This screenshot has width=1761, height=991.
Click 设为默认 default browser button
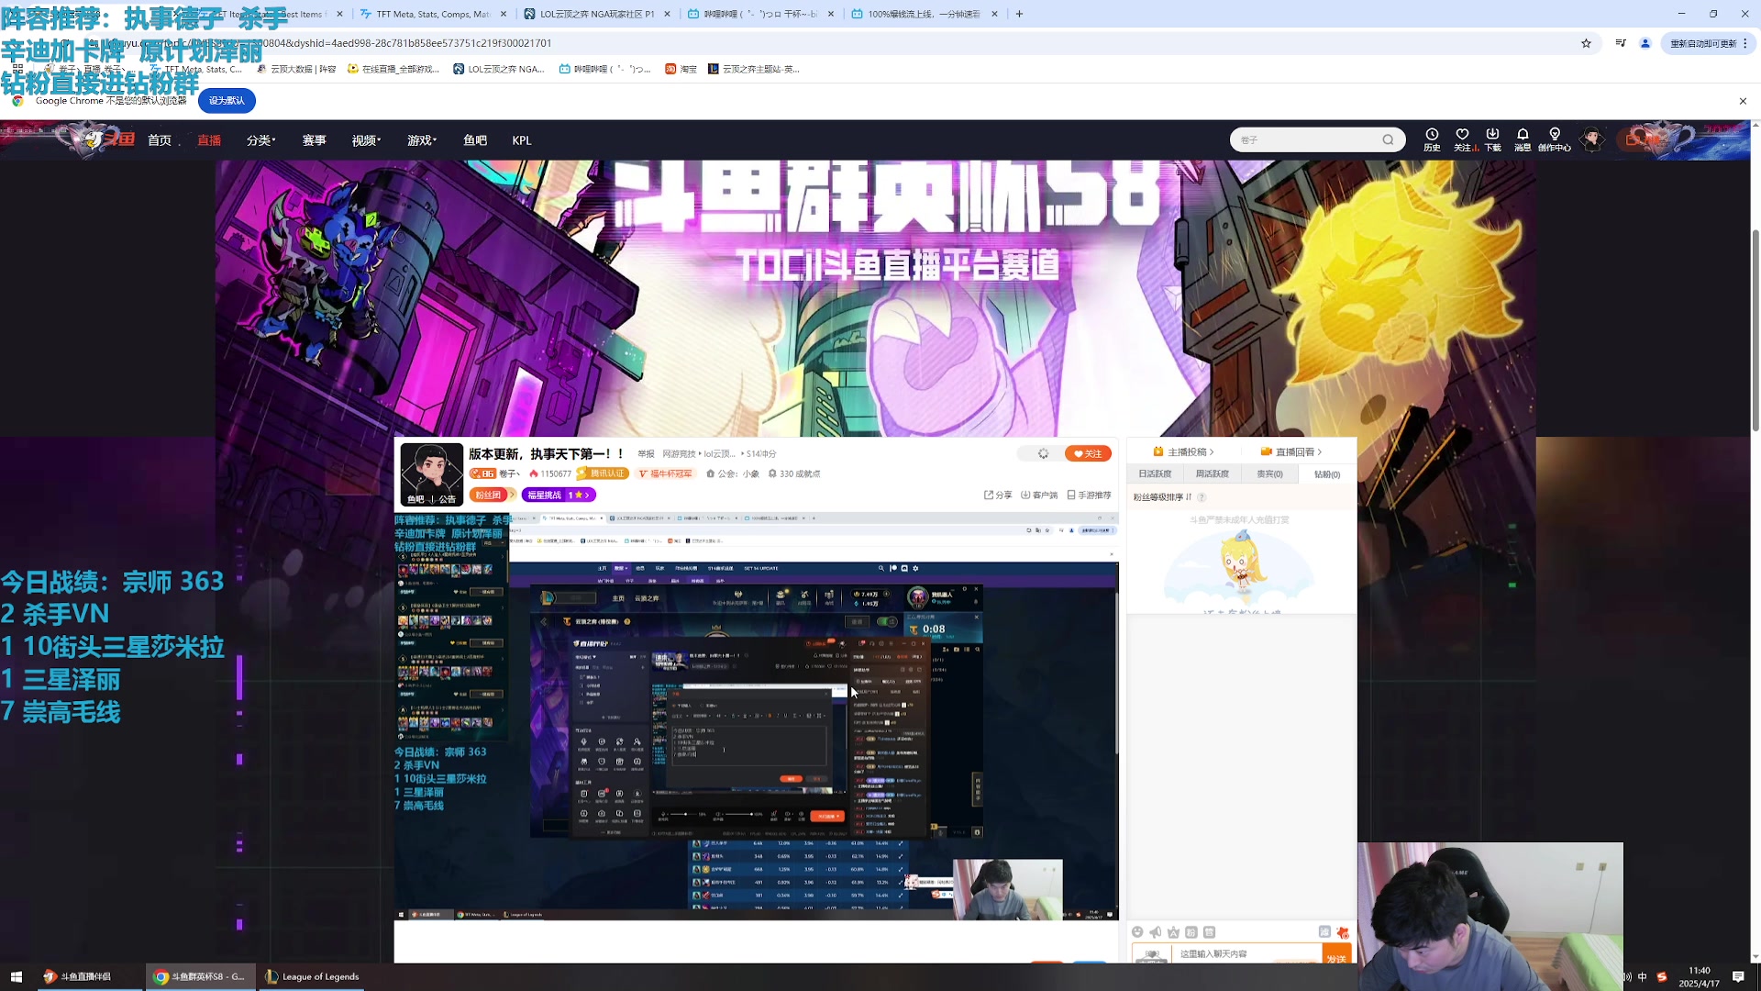227,101
